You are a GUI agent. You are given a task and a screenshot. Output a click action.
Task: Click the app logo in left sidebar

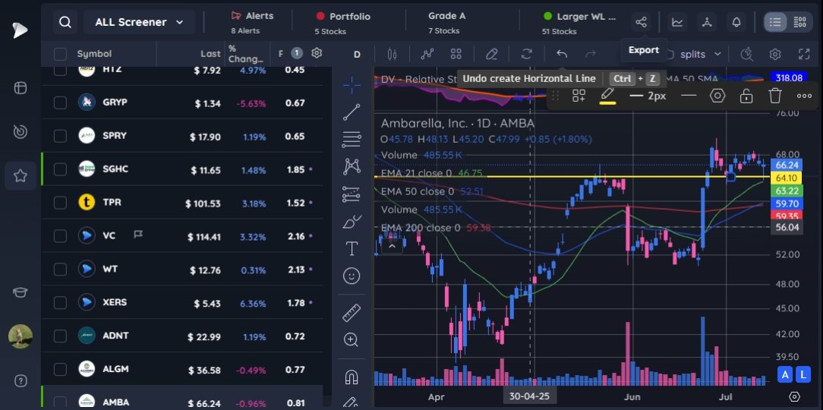[x=20, y=30]
